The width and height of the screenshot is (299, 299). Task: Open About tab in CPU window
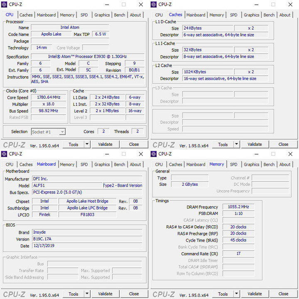pyautogui.click(x=135, y=15)
